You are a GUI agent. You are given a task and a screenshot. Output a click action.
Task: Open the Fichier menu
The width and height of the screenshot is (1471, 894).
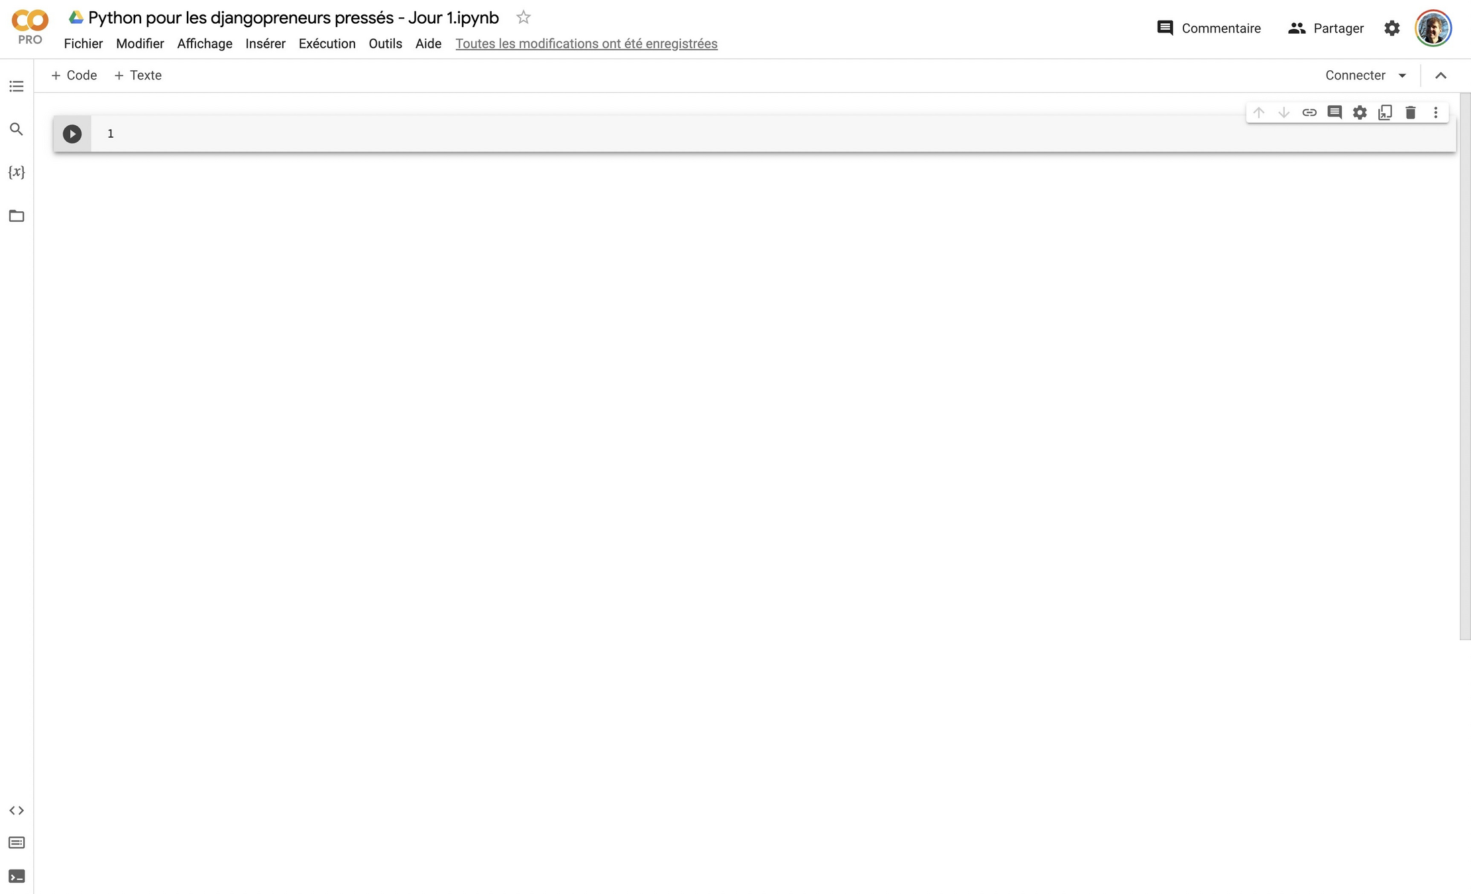(x=83, y=44)
